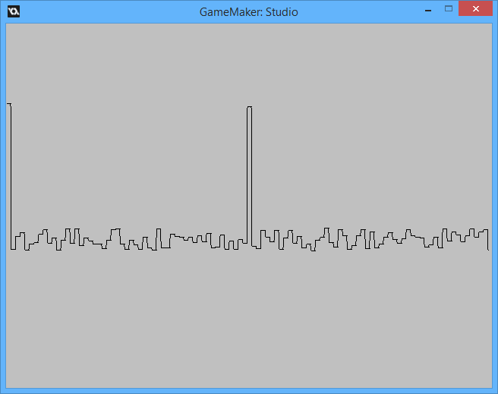This screenshot has width=498, height=394.
Task: Click the midpoint of the center spike's shaft
Action: click(x=249, y=175)
